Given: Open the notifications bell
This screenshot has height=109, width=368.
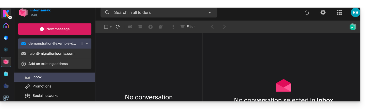Looking at the screenshot, I should [307, 13].
